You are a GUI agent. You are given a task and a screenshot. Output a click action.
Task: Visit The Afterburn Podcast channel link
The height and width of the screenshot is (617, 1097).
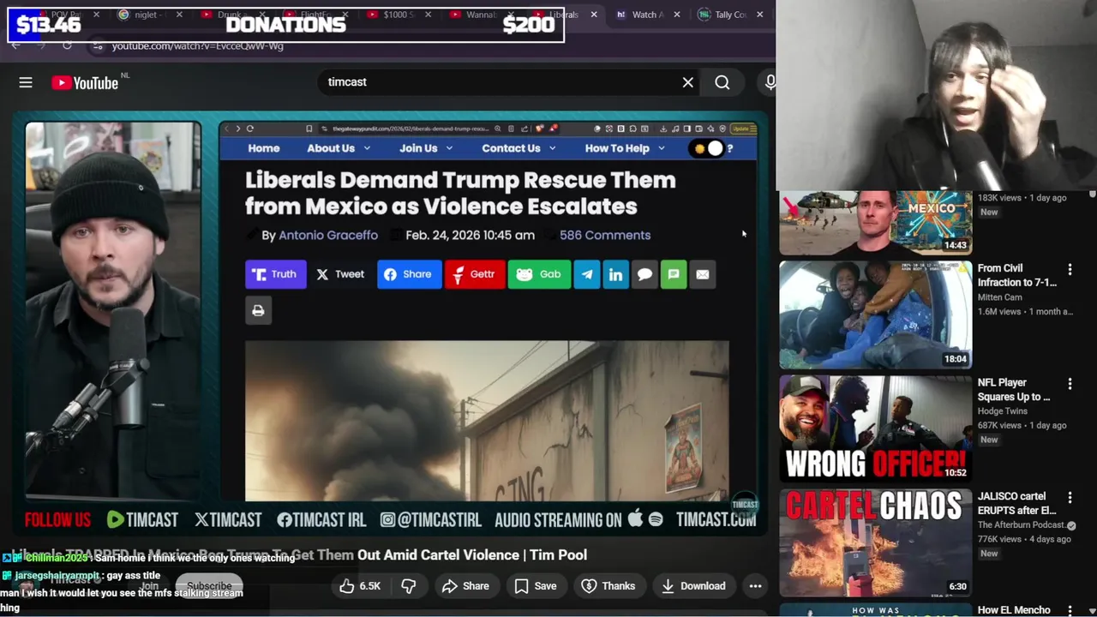tap(1022, 525)
